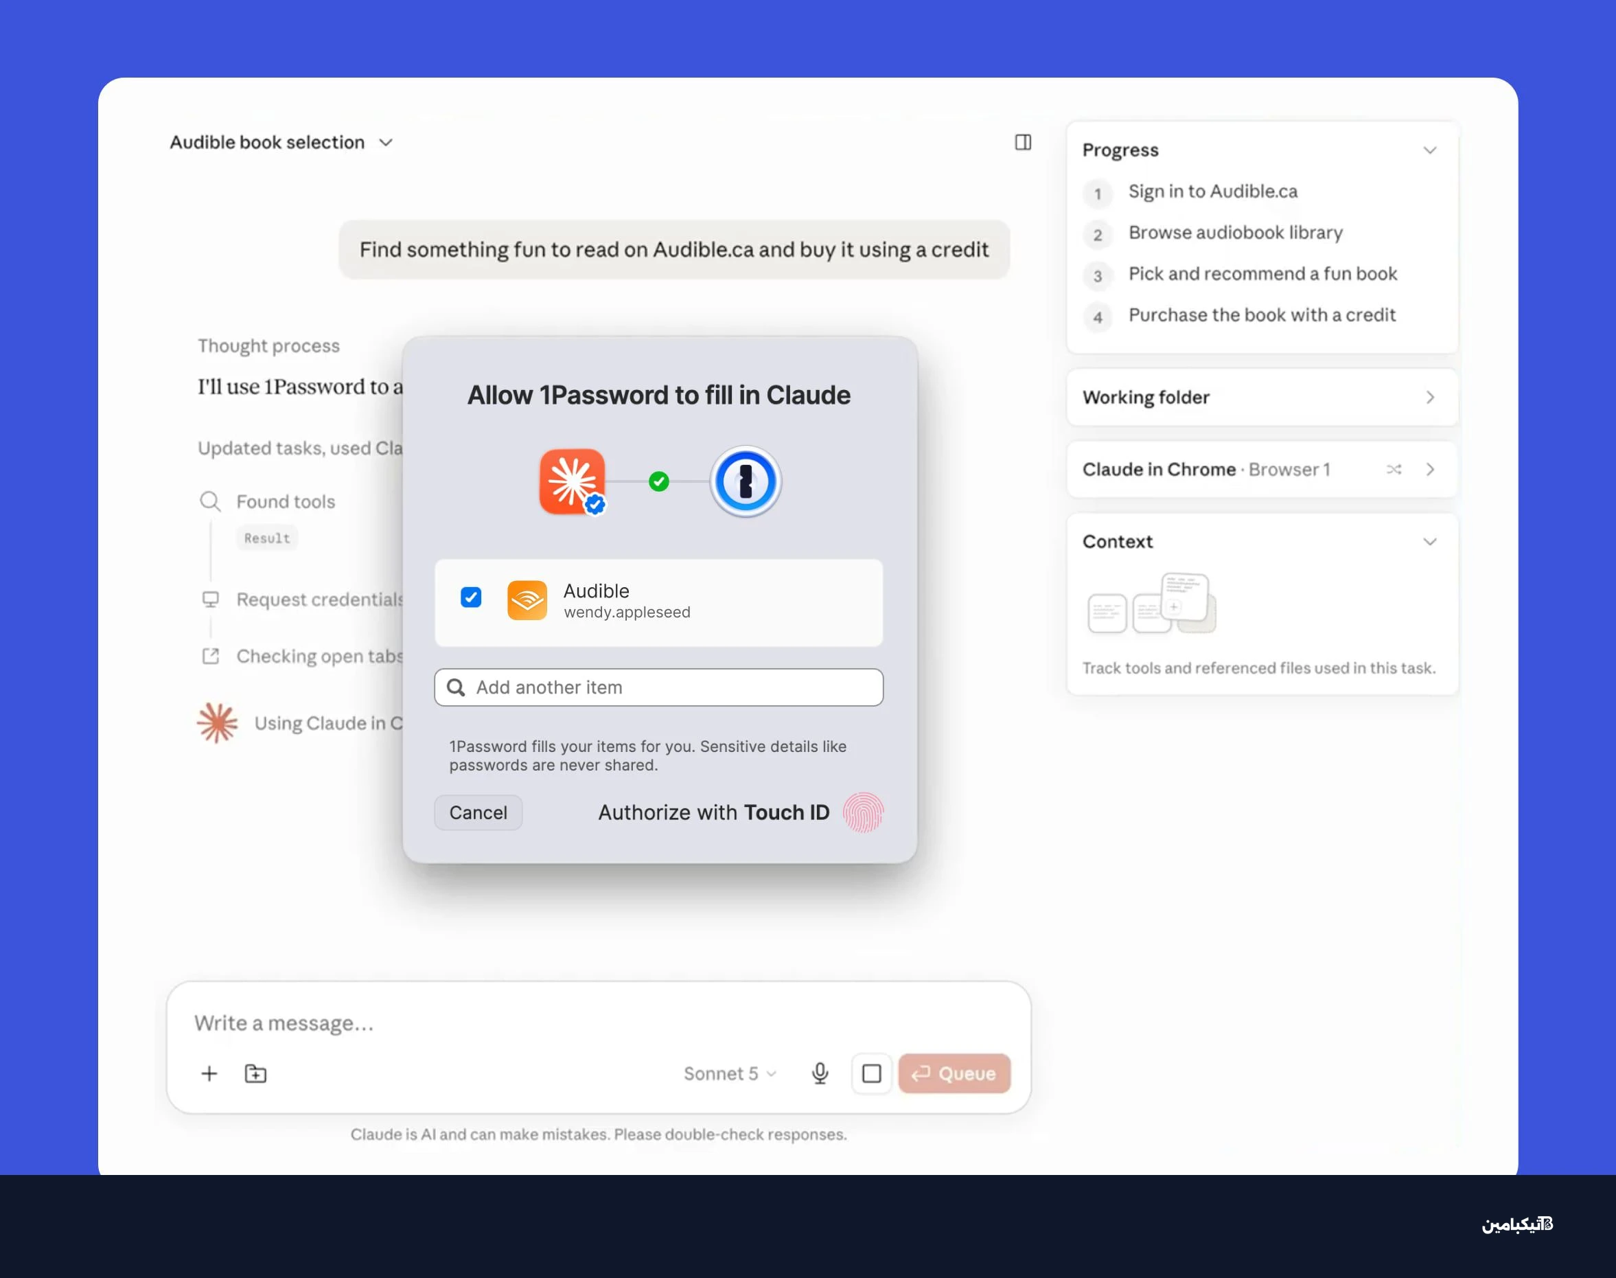The image size is (1616, 1278).
Task: Toggle the sidebar panel icon
Action: pyautogui.click(x=1022, y=142)
